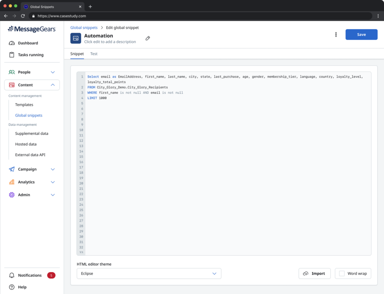Click the browser reload icon

click(x=23, y=16)
